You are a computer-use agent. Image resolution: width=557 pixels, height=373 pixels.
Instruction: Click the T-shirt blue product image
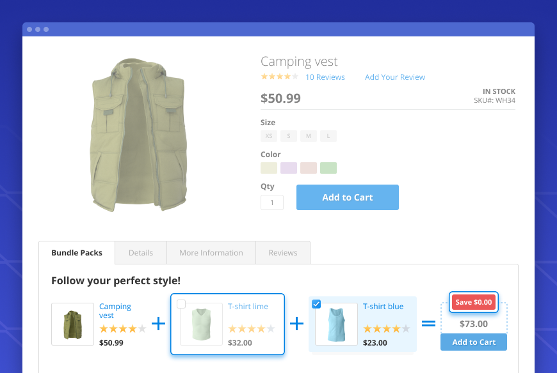[x=336, y=324]
